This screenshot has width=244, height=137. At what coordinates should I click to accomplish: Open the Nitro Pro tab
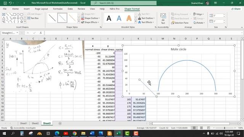[114, 9]
